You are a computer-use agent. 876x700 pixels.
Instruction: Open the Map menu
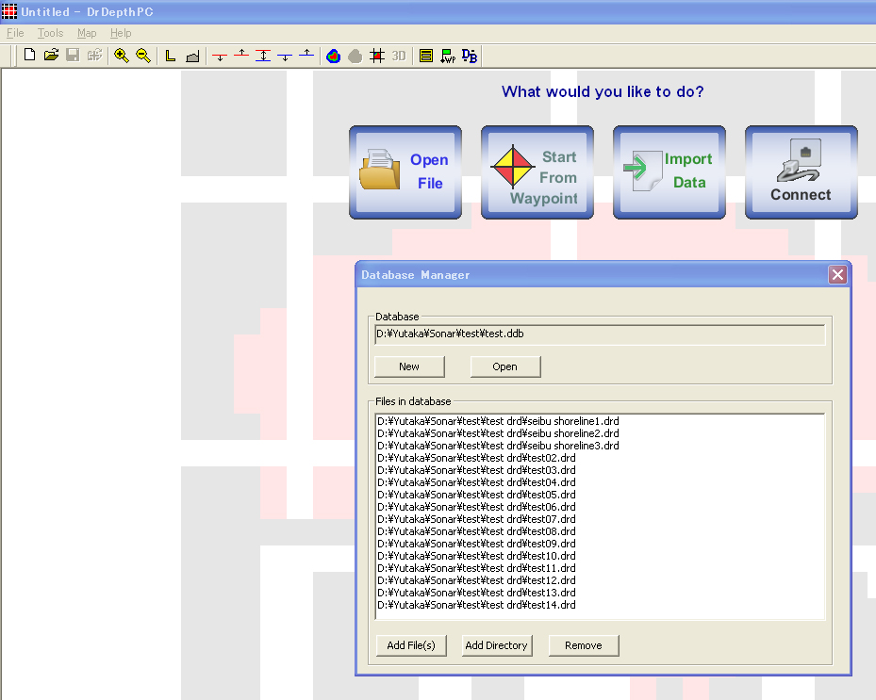(x=87, y=33)
